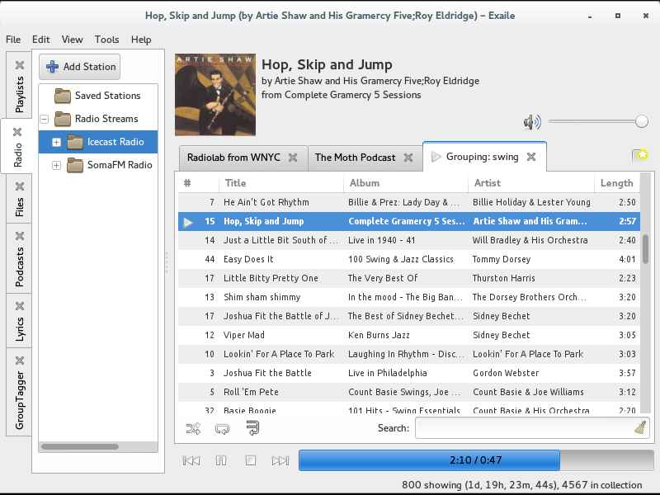This screenshot has height=495, width=660.
Task: Open the Tools menu
Action: pyautogui.click(x=106, y=40)
